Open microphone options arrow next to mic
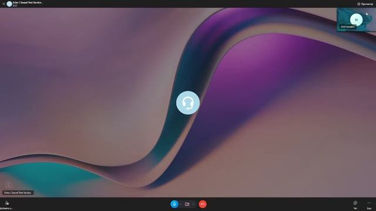 tap(180, 205)
